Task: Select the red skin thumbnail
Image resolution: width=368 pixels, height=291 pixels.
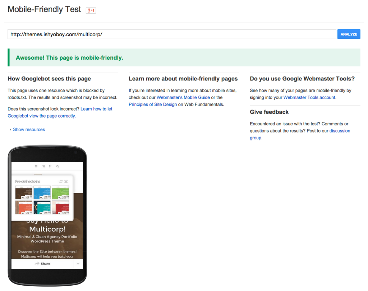Action: (60, 207)
